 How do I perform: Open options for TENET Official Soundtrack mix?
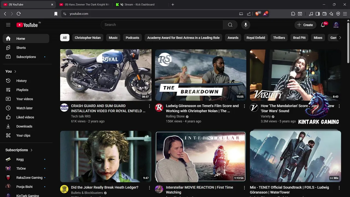(339, 188)
